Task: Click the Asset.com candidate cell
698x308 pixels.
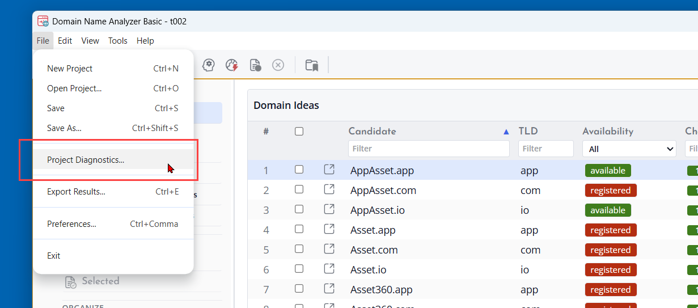Action: (x=374, y=250)
